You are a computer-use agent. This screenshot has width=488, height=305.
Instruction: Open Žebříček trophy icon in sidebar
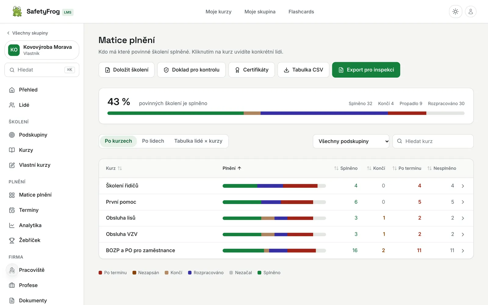[x=12, y=240]
